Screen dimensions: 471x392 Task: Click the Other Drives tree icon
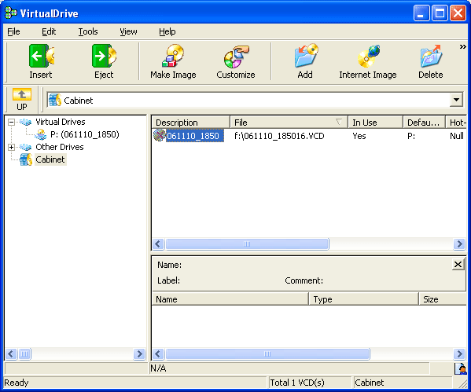pyautogui.click(x=25, y=147)
